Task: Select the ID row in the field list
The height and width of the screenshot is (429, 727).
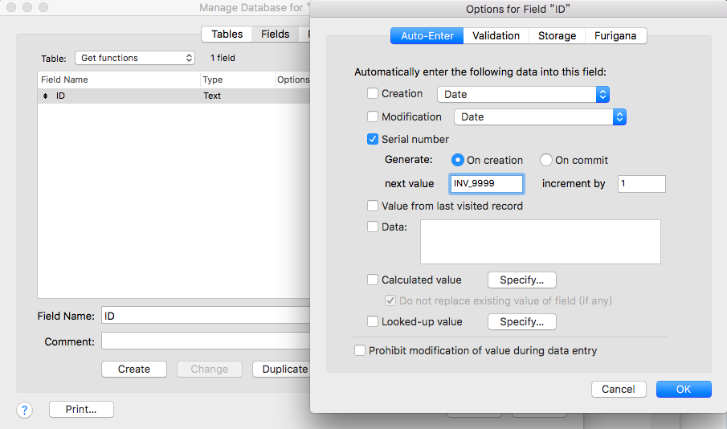Action: click(x=174, y=96)
